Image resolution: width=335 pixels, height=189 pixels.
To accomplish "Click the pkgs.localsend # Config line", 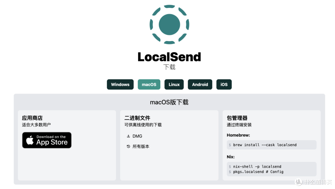I will 258,172.
